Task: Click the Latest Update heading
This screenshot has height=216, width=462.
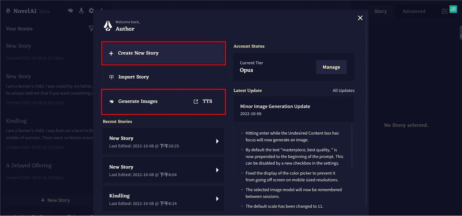Action: pyautogui.click(x=247, y=91)
